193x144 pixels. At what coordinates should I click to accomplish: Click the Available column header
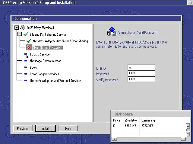click(131, 120)
